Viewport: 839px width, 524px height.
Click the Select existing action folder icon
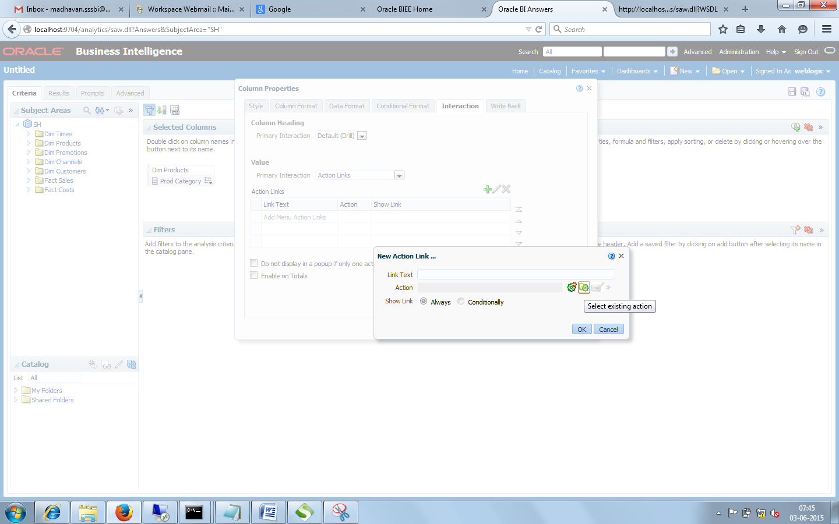click(x=584, y=287)
